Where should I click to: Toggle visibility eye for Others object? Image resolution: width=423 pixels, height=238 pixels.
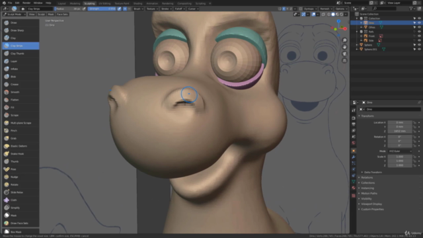(x=419, y=27)
